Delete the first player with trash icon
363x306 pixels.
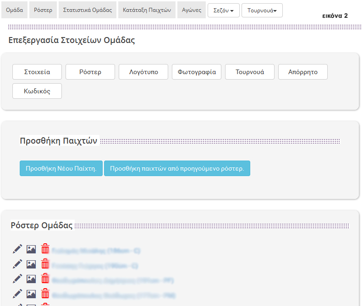coord(45,249)
